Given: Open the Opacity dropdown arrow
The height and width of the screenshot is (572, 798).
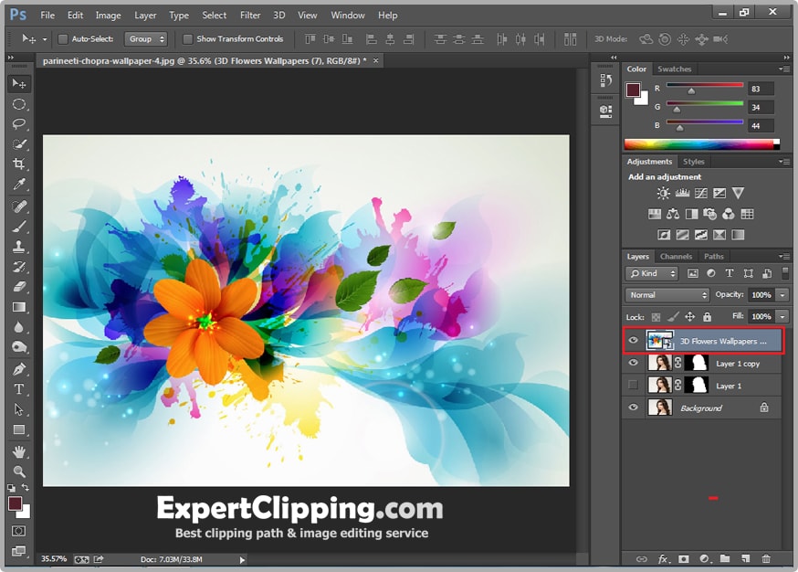Looking at the screenshot, I should [x=781, y=295].
